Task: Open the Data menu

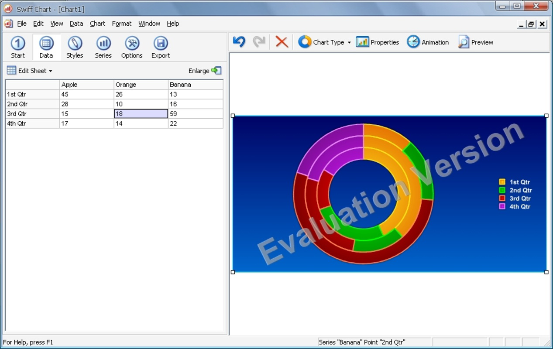Action: [76, 24]
